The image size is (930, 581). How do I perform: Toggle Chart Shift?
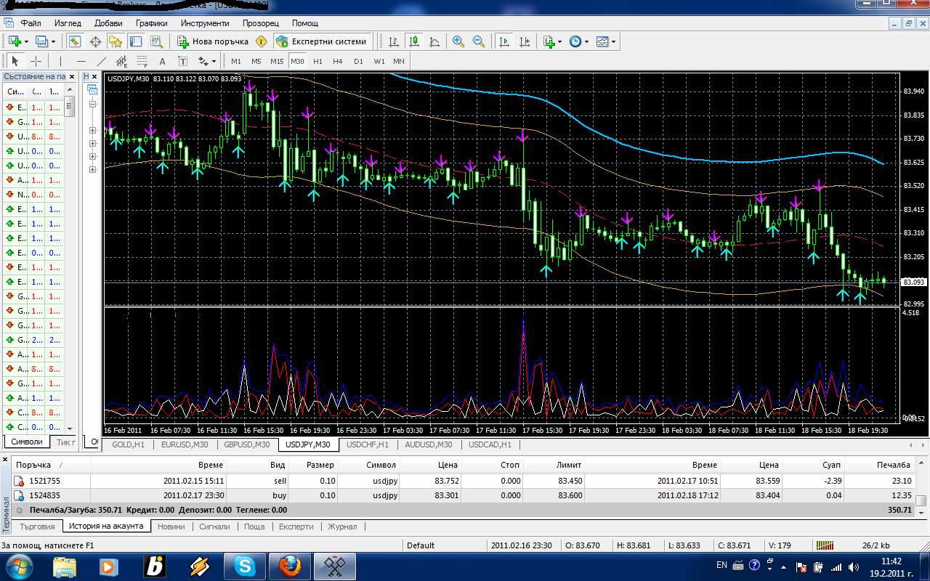click(525, 41)
